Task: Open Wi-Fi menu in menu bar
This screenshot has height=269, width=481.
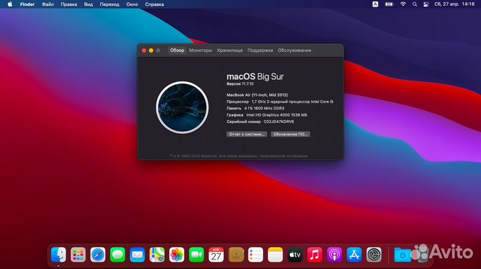Action: (403, 4)
